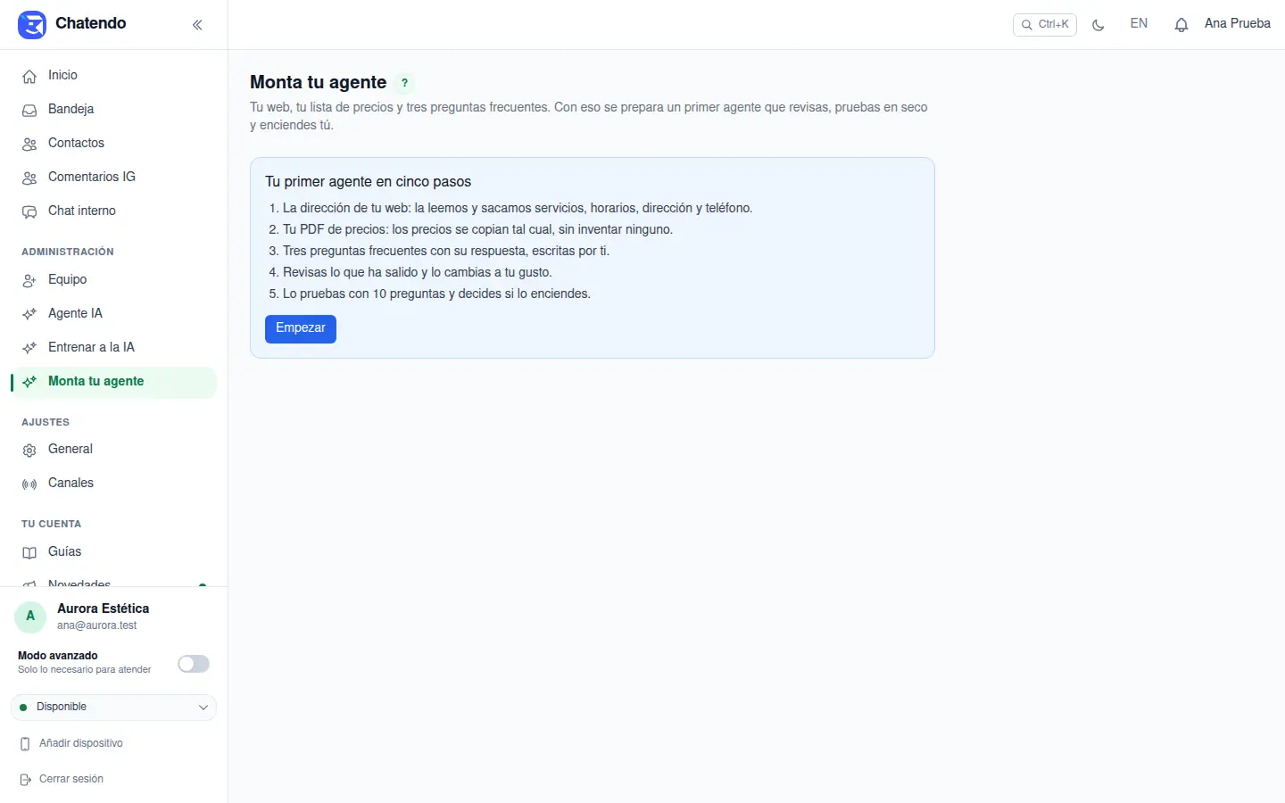
Task: Open the Disponible status dropdown
Action: point(113,708)
